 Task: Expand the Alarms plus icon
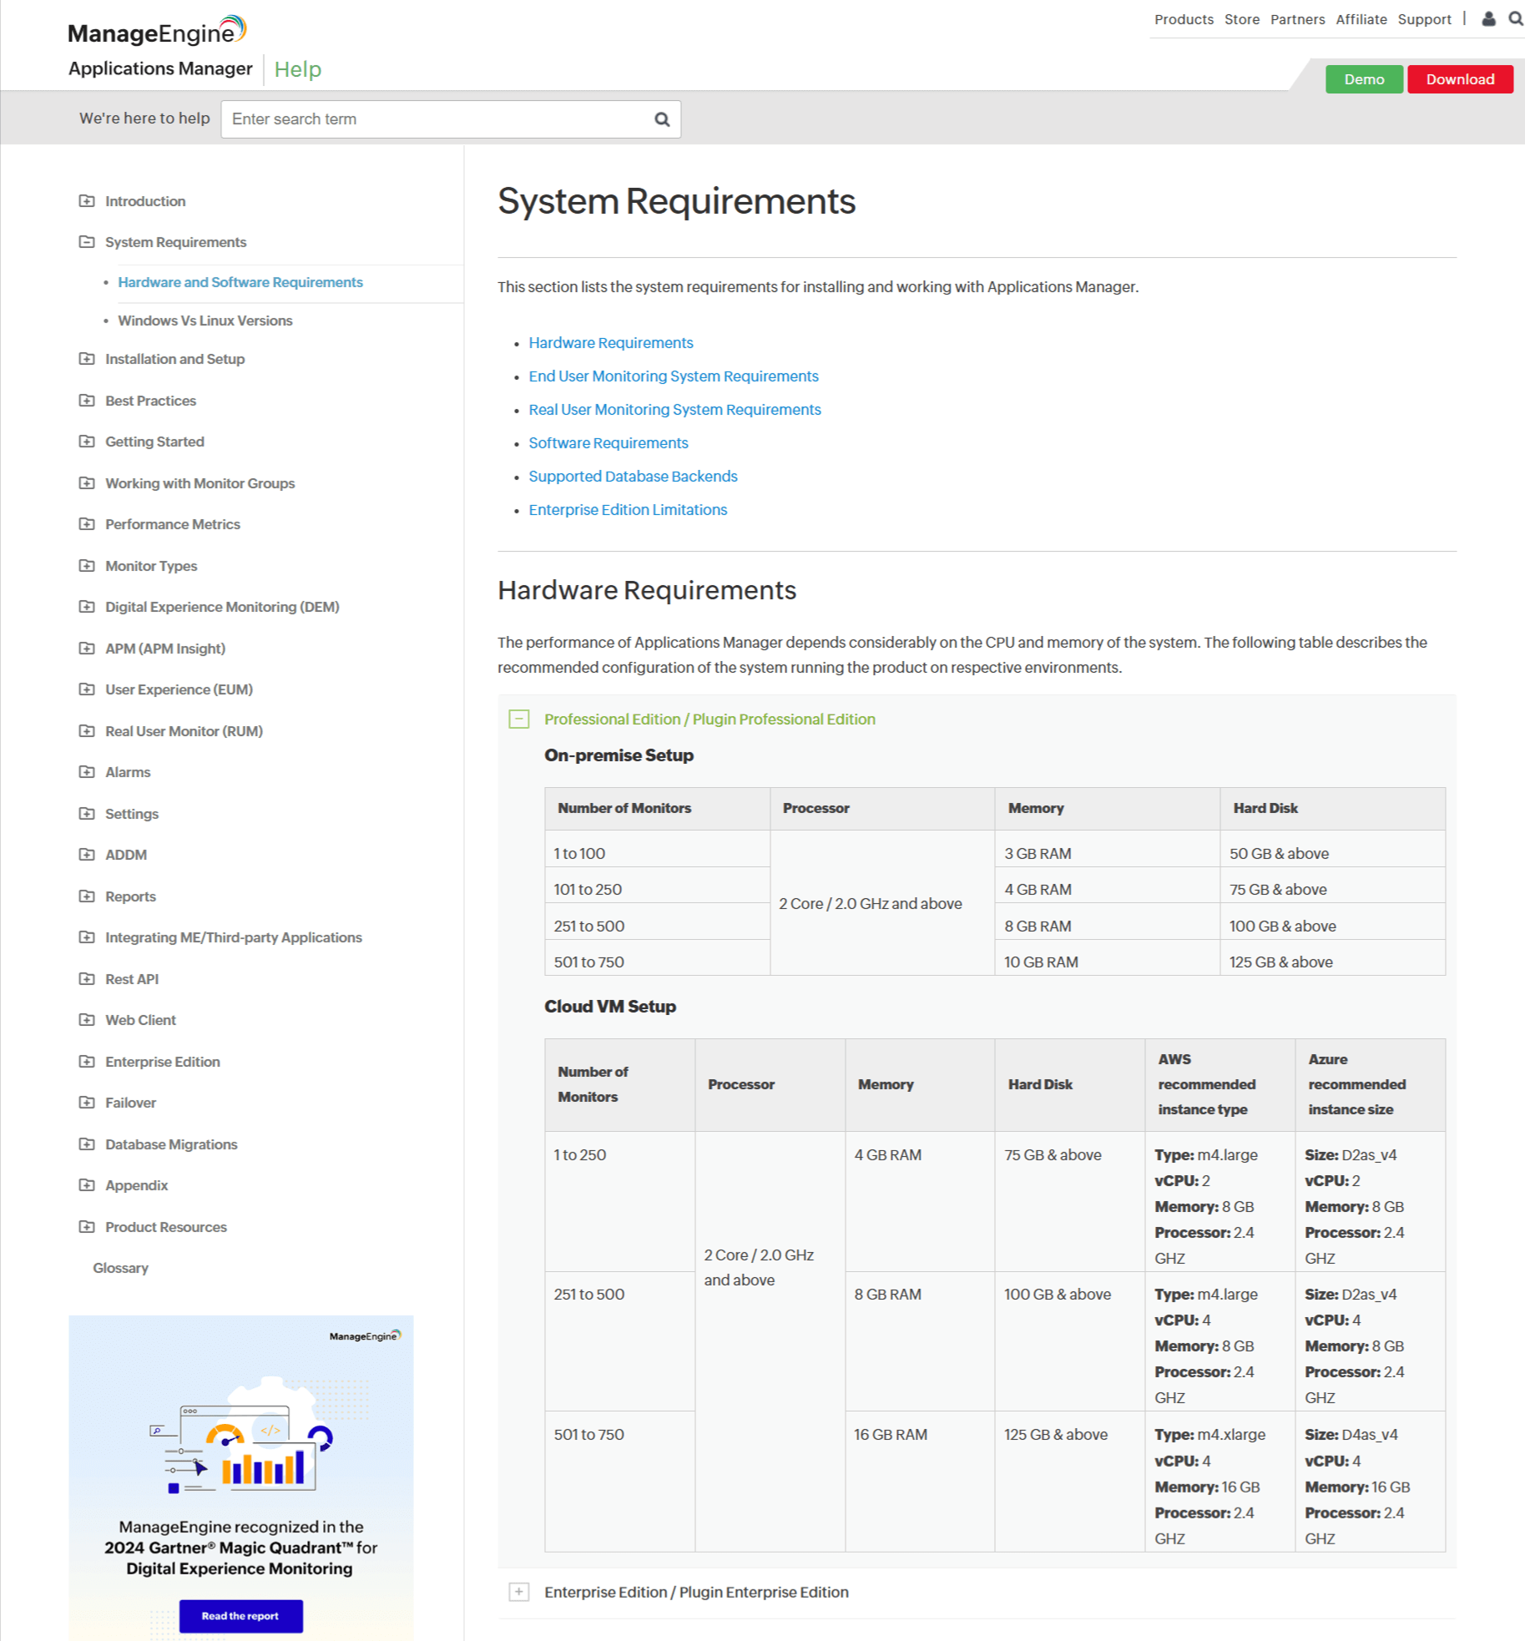pyautogui.click(x=87, y=772)
